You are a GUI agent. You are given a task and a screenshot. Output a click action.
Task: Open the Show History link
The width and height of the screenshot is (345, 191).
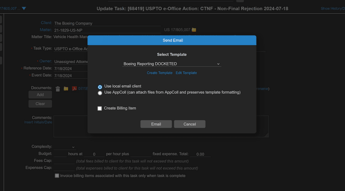332,9
